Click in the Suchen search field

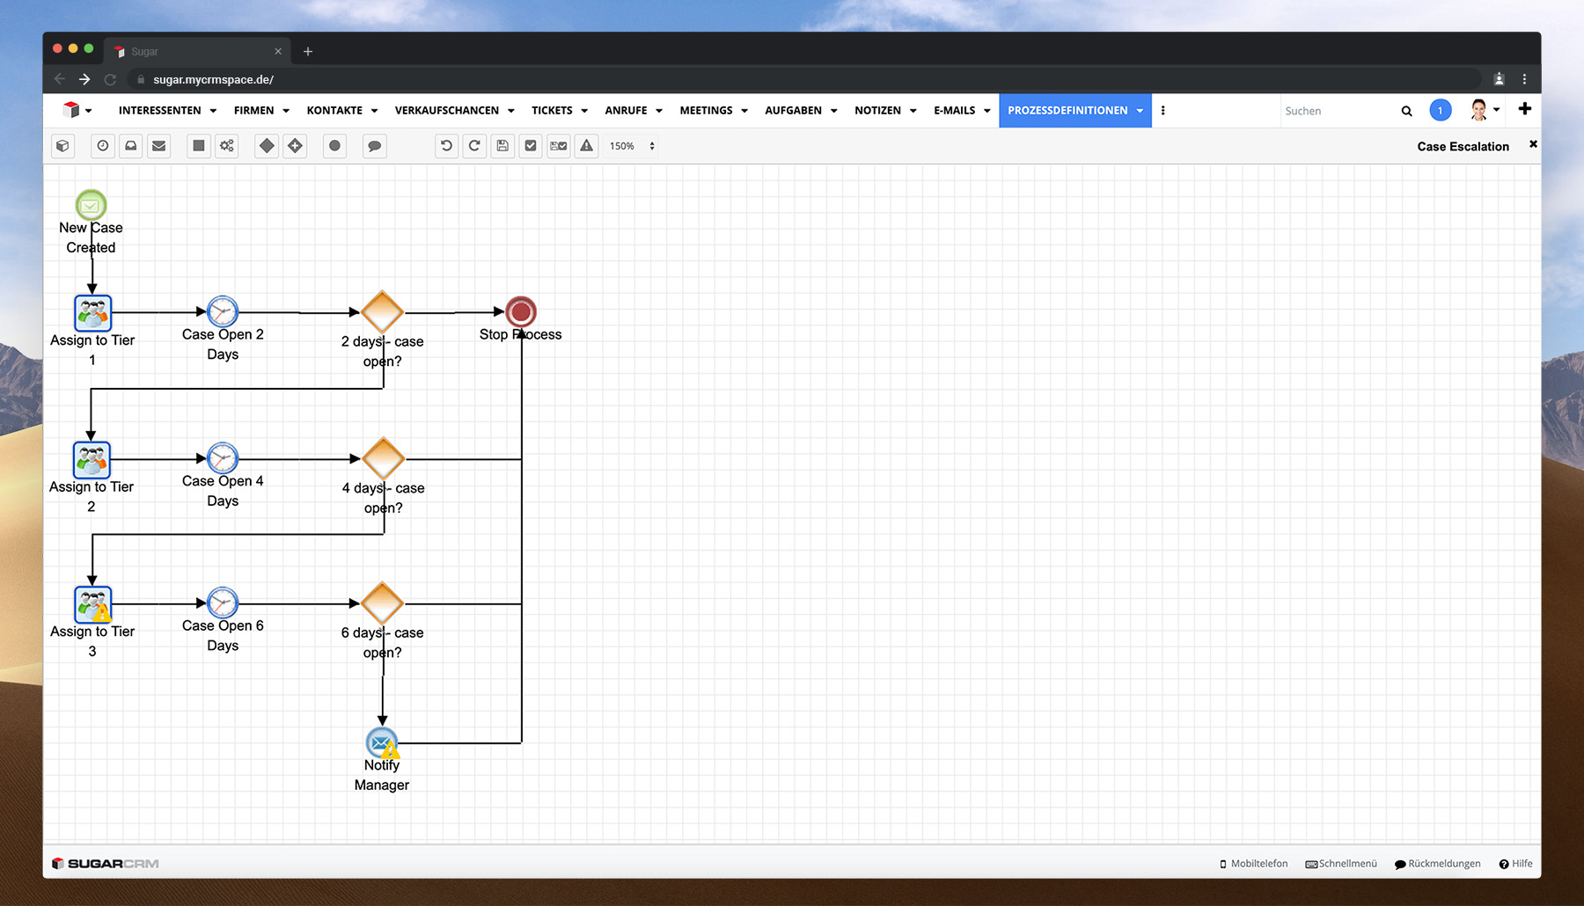coord(1338,111)
